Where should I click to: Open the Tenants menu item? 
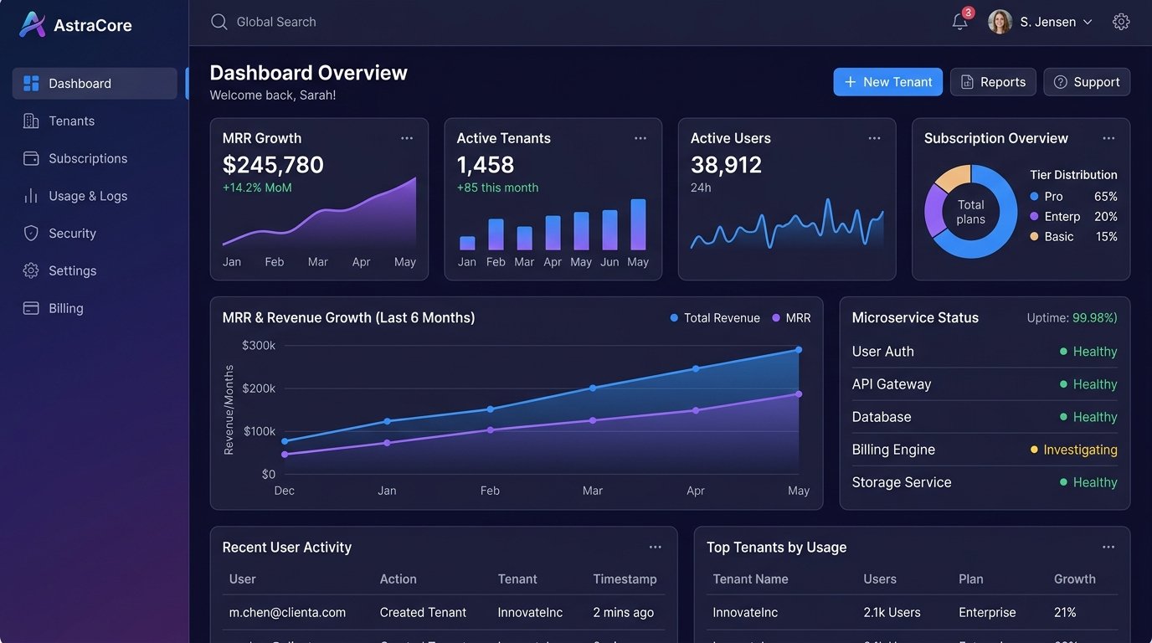click(95, 121)
